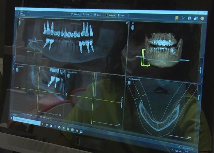
Task: Click the home icon tab in top bar
Action: click(x=75, y=14)
